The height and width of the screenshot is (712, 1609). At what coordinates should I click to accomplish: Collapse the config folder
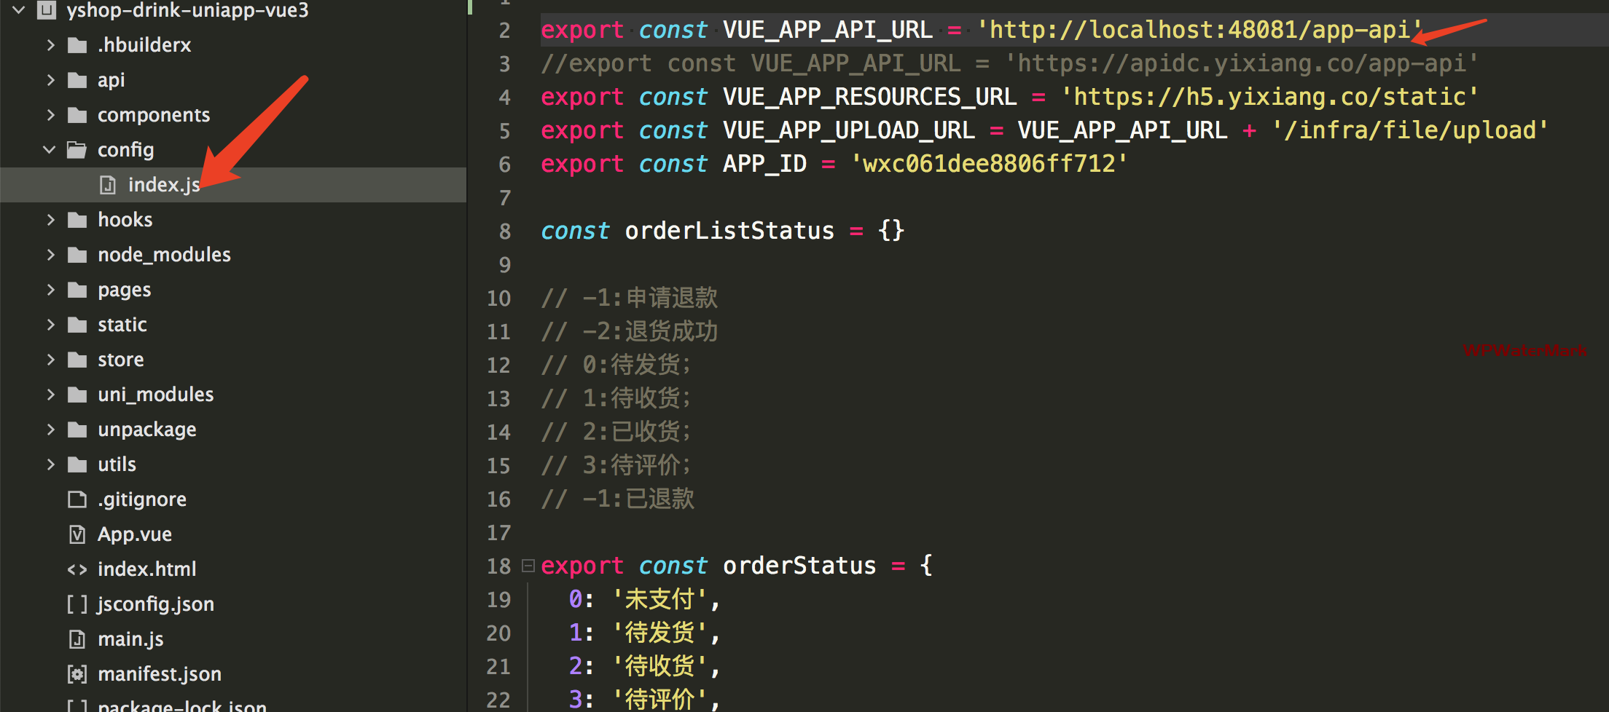50,150
